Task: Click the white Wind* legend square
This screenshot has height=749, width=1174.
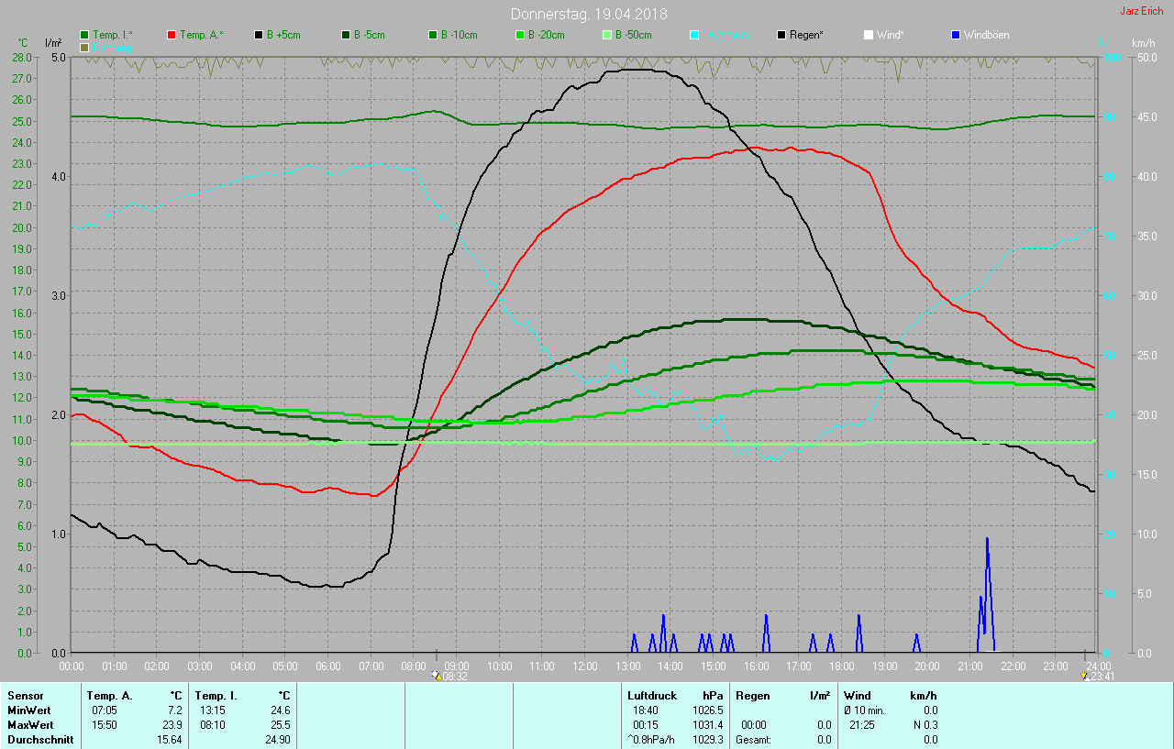Action: pos(869,35)
